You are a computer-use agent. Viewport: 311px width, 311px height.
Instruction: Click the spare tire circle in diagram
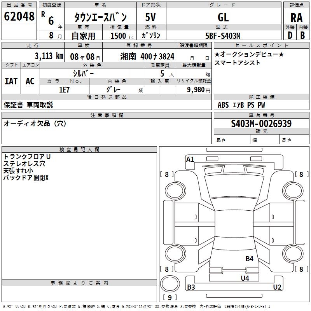[x=170, y=284]
